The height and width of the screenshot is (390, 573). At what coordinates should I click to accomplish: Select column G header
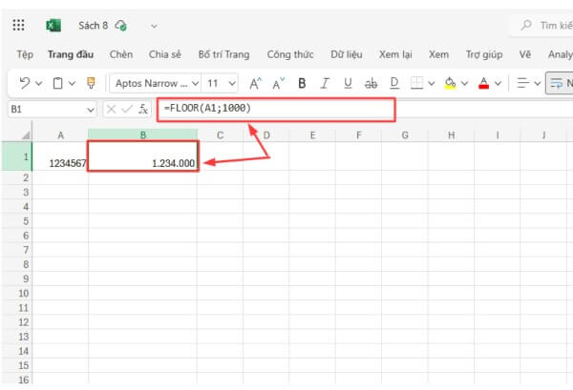coord(405,135)
